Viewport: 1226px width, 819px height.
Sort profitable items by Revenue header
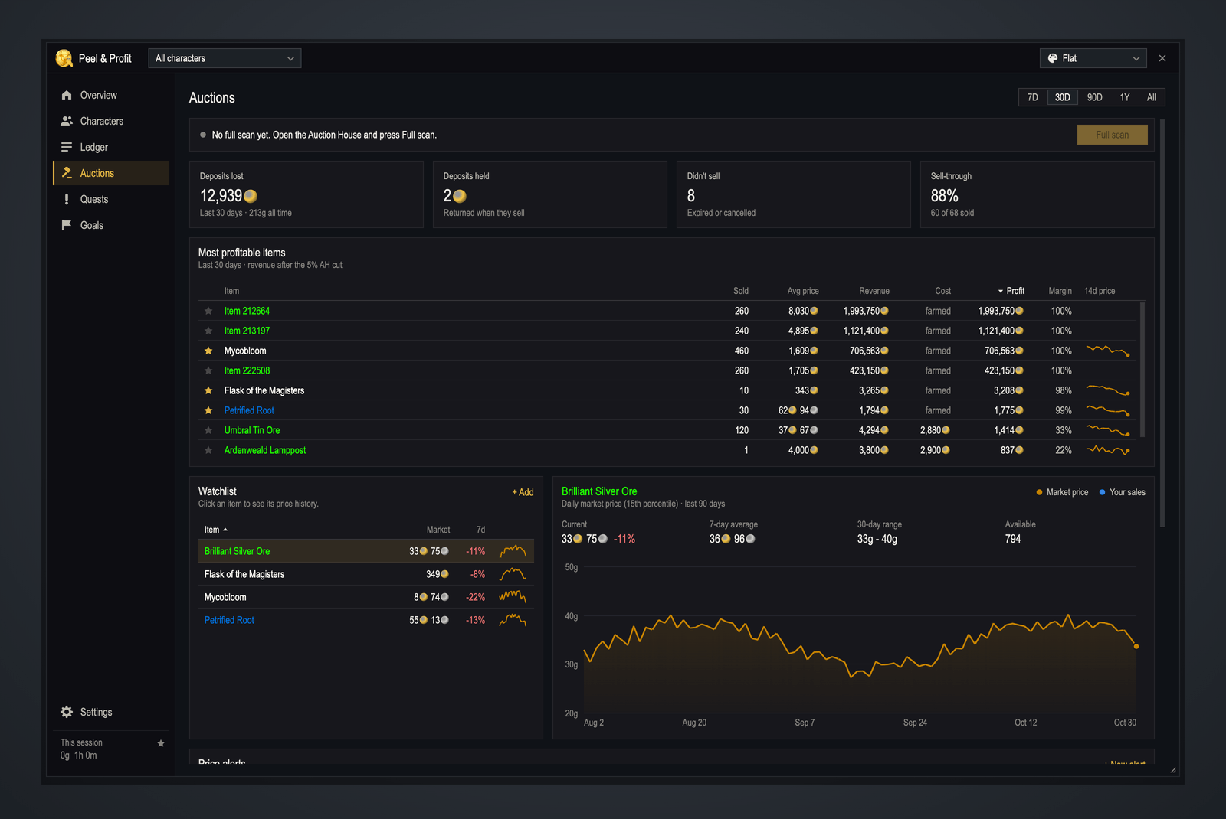coord(874,291)
